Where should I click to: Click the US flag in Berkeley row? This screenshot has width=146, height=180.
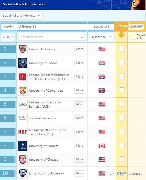point(102,104)
